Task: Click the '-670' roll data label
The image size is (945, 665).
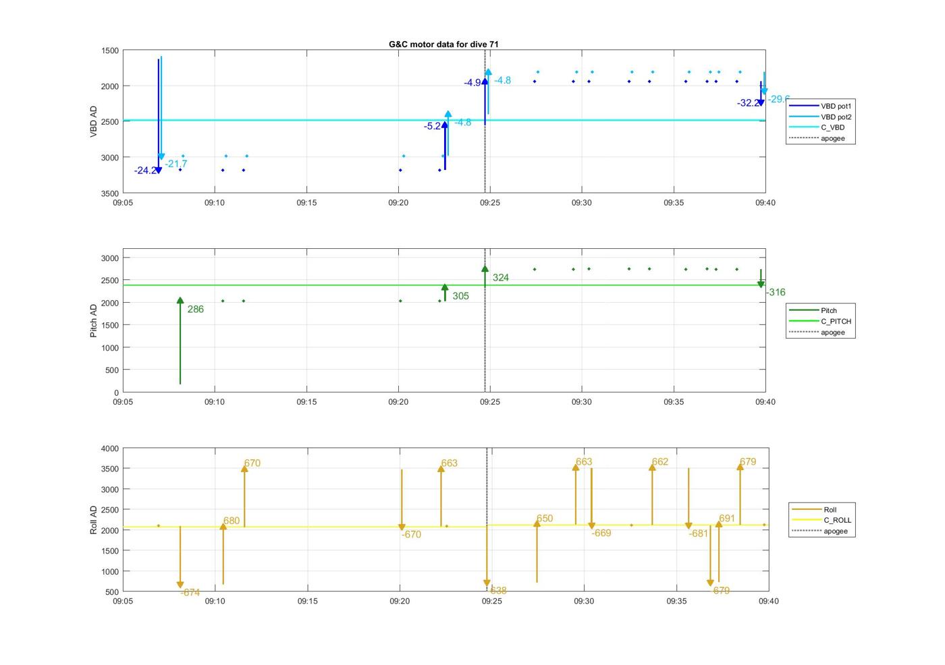Action: pyautogui.click(x=411, y=535)
